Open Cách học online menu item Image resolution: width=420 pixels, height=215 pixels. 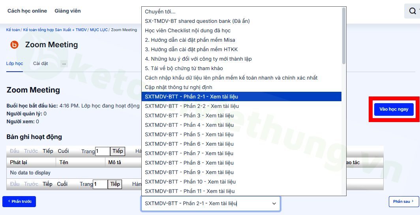pyautogui.click(x=27, y=11)
